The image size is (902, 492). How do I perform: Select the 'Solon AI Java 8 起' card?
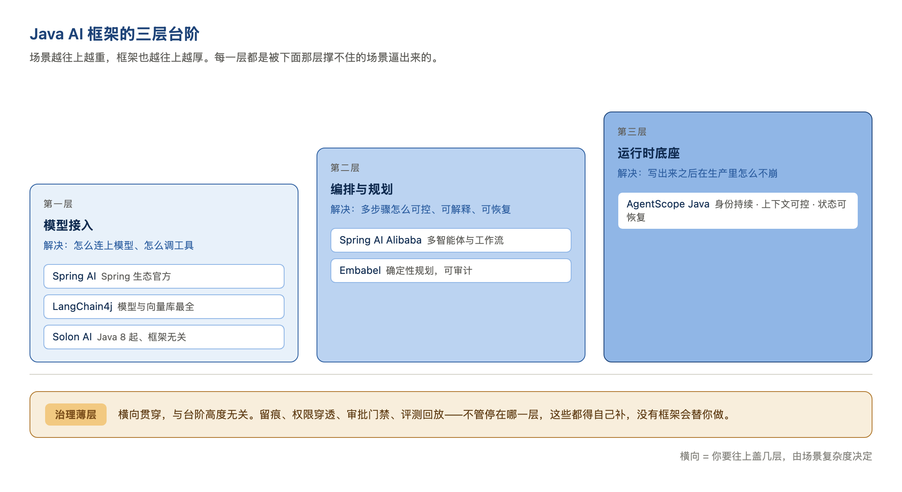pos(164,337)
